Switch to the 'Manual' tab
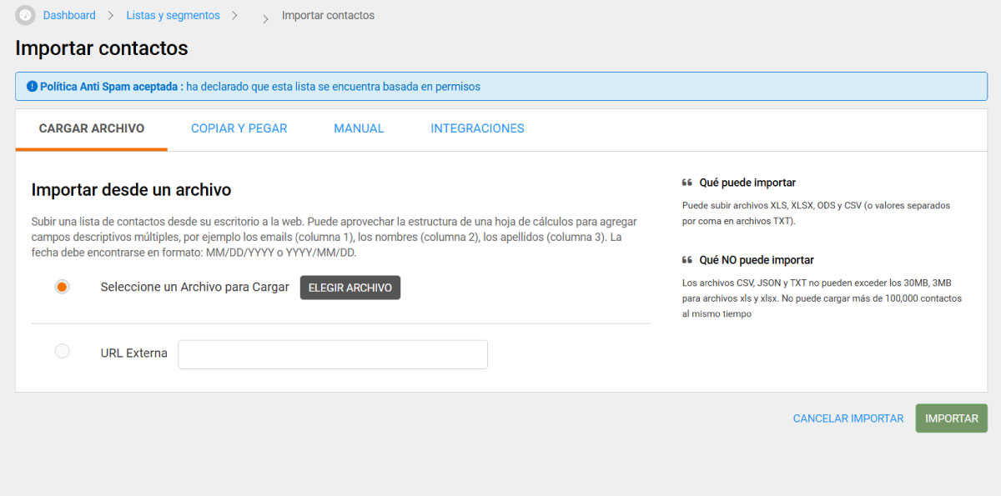 tap(359, 128)
